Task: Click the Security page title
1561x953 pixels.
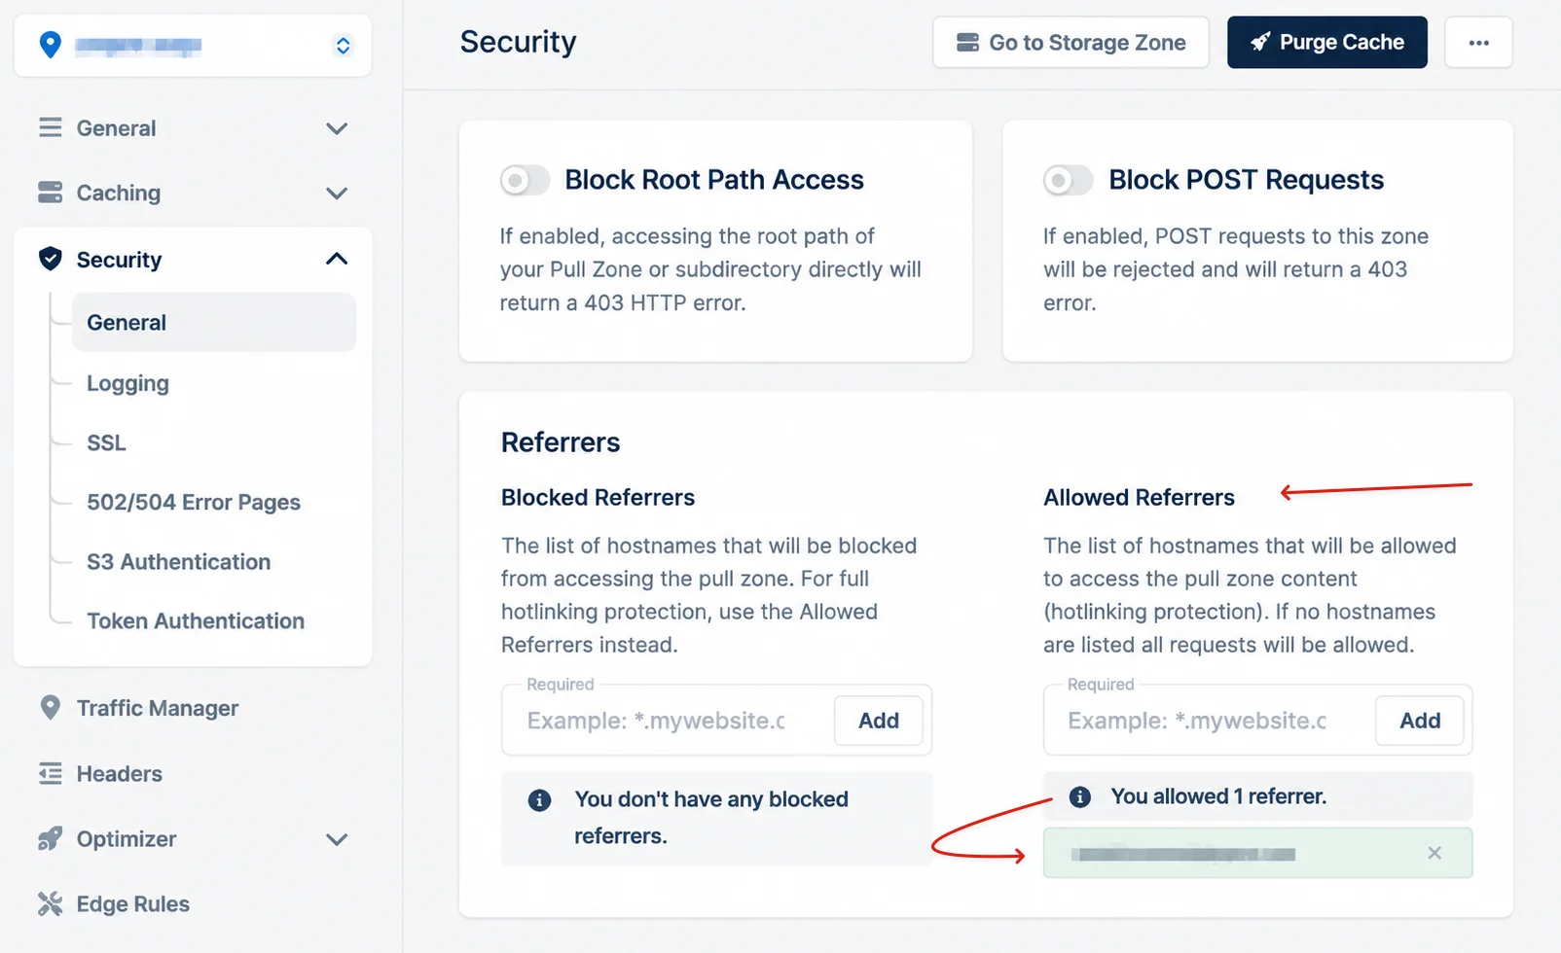Action: click(x=518, y=42)
